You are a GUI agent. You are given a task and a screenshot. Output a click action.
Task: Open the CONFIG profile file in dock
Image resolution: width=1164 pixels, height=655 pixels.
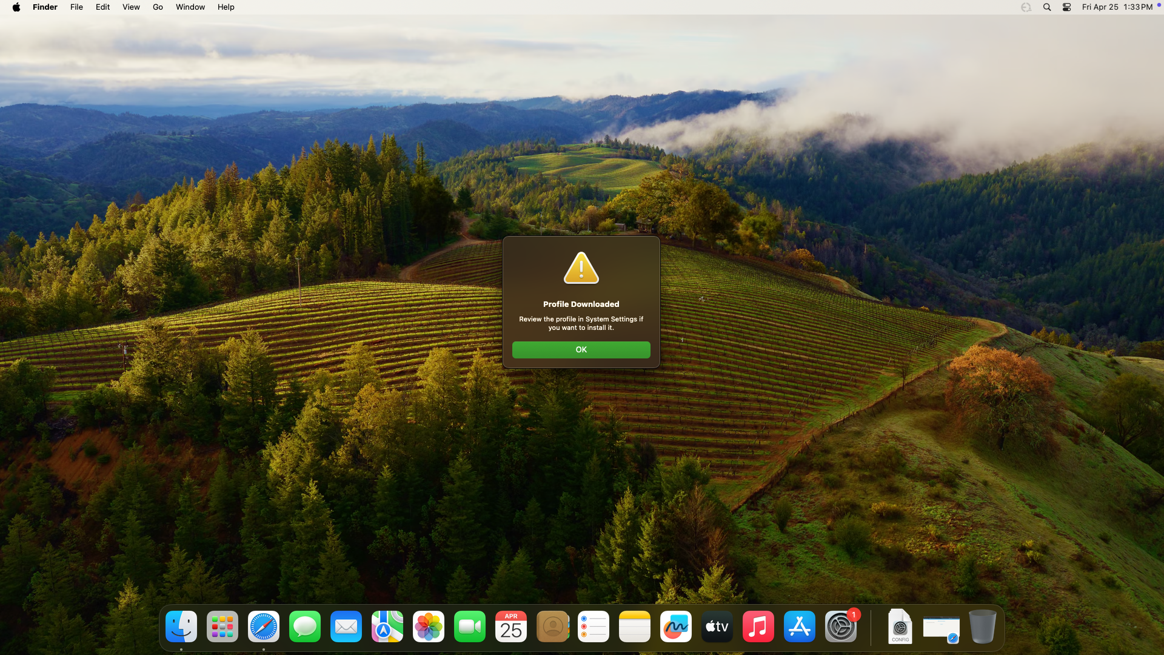900,626
